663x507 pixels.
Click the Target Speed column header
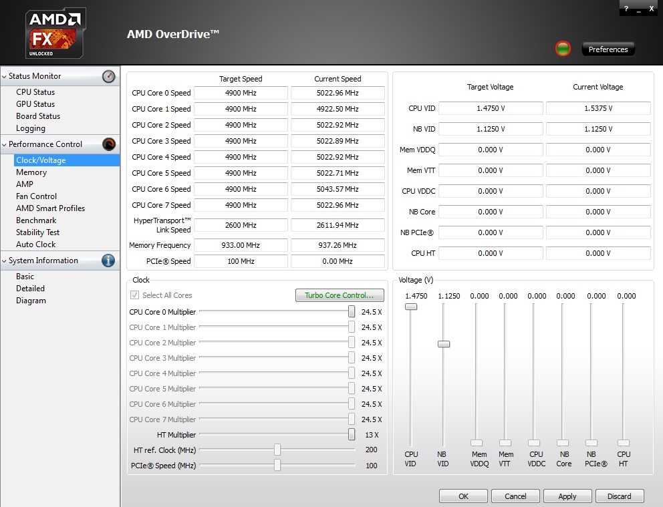(x=241, y=79)
